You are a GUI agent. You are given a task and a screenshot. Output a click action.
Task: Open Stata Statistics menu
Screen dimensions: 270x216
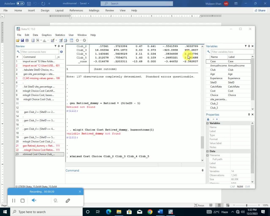pyautogui.click(x=60, y=35)
